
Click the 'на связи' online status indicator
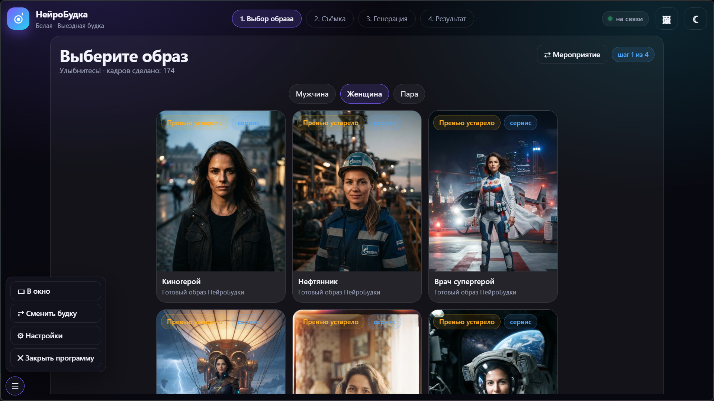point(625,19)
